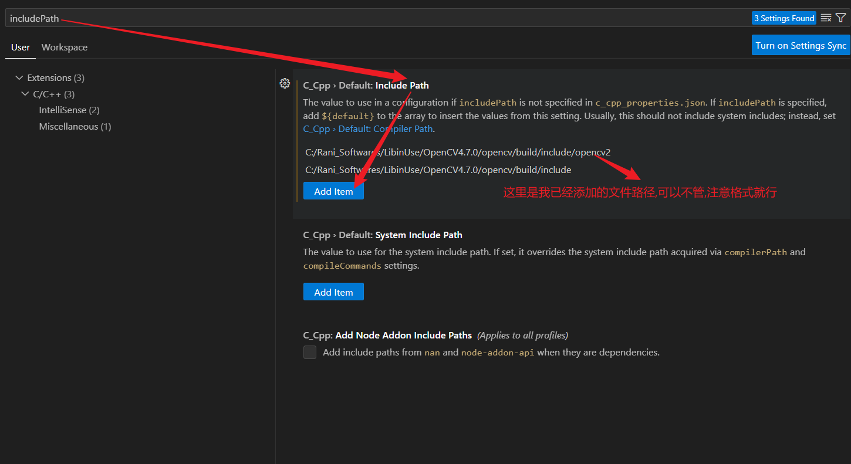
Task: Click the Turn on Settings Sync button
Action: tap(801, 45)
